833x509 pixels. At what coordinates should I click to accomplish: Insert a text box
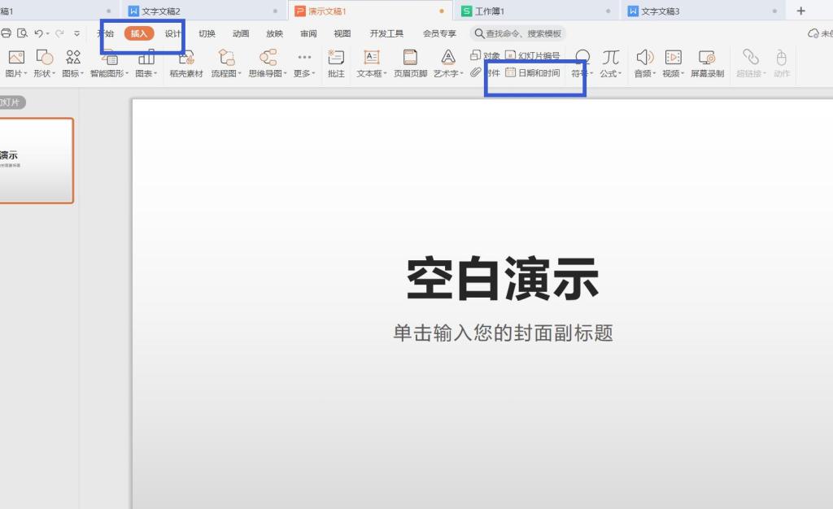pos(370,63)
